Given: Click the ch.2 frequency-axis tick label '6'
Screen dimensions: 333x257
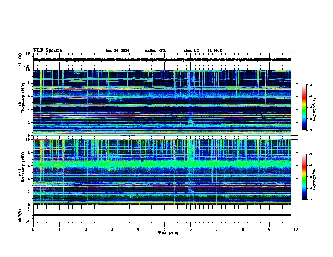Looking at the screenshot, I should click(x=29, y=166).
